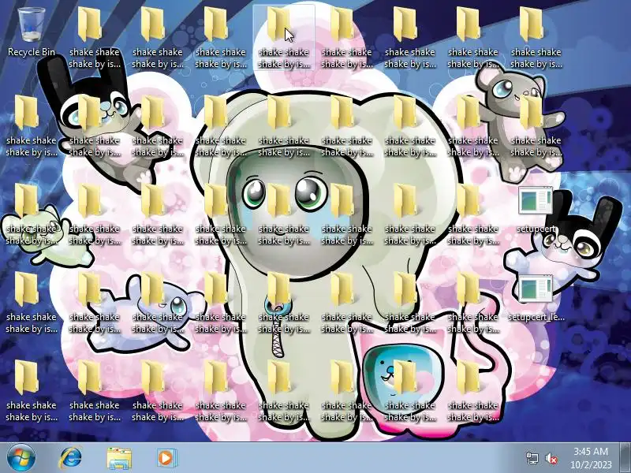Screen dimensions: 631x473
Task: Click the network status tray icon
Action: 532,458
